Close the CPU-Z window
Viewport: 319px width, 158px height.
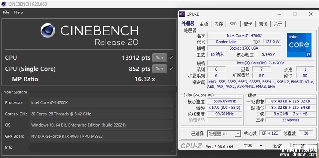(x=311, y=14)
